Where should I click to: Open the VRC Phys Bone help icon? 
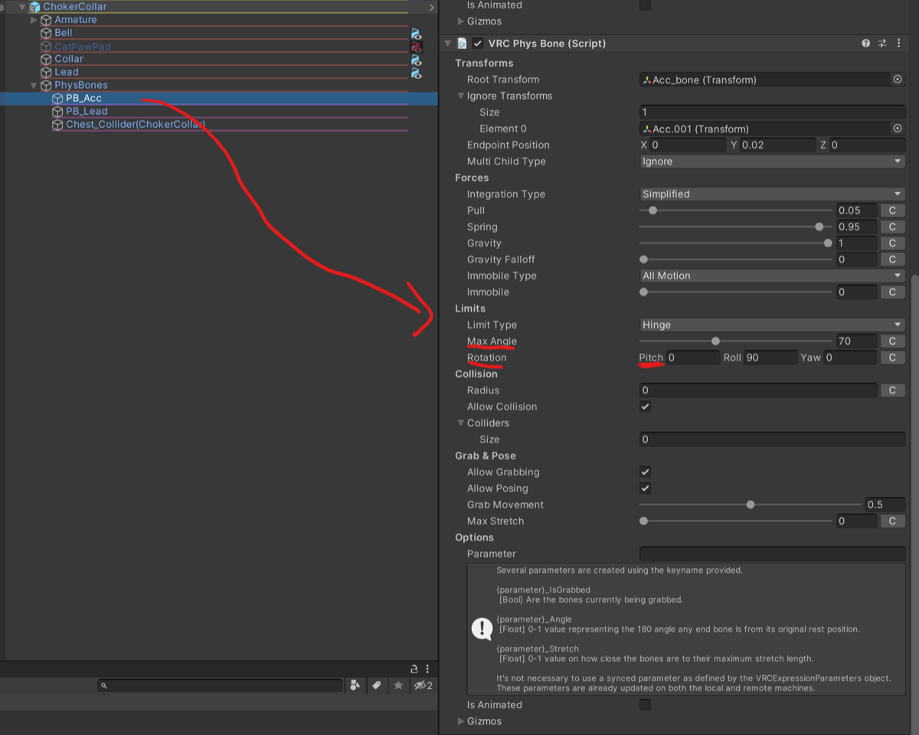pyautogui.click(x=865, y=44)
